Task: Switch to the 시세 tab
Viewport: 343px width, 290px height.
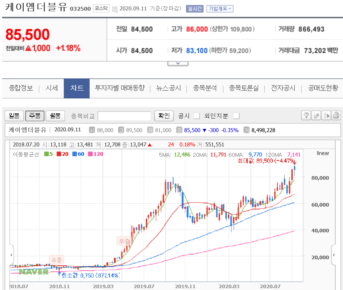Action: pyautogui.click(x=52, y=88)
